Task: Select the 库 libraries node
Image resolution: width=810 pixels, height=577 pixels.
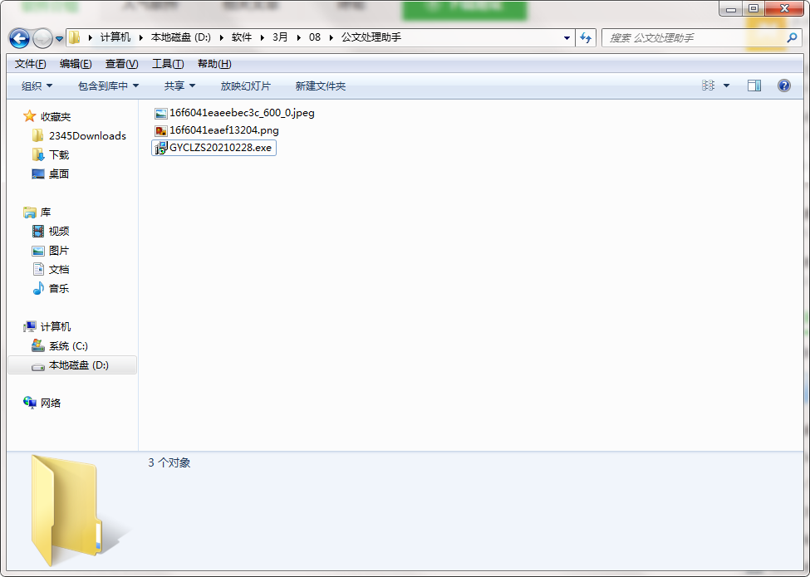Action: pyautogui.click(x=37, y=212)
